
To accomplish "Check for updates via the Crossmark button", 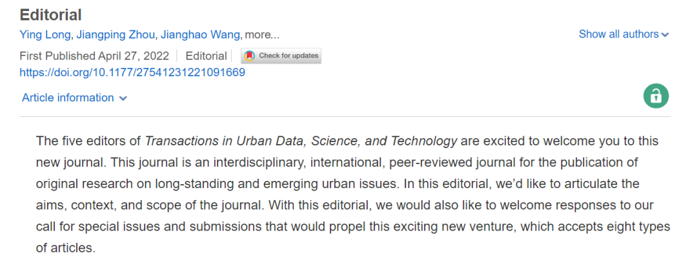I will pyautogui.click(x=281, y=56).
